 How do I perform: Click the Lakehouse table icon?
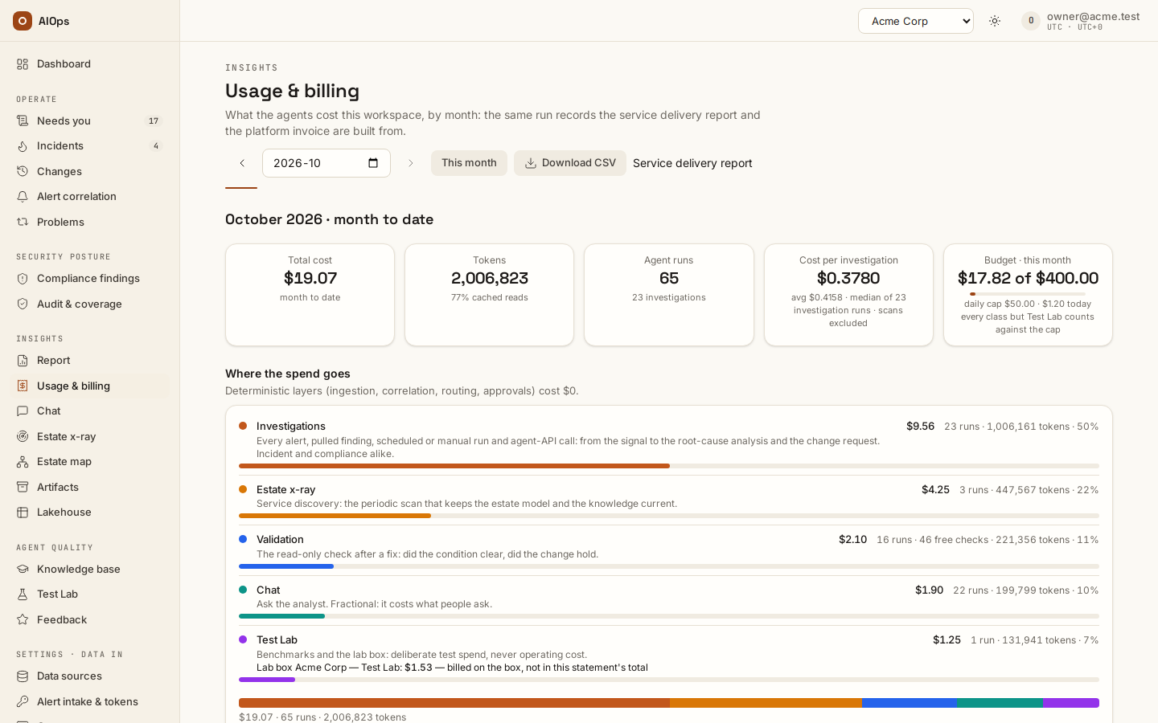(x=23, y=513)
